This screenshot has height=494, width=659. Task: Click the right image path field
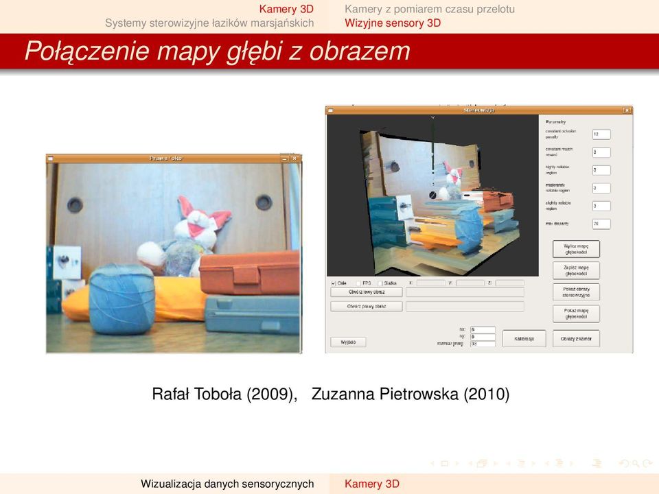click(465, 307)
